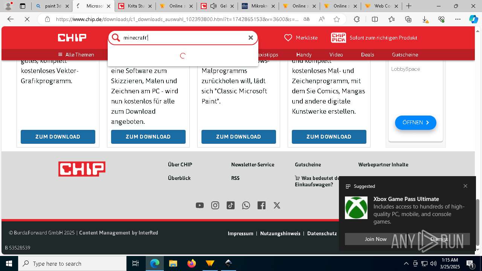Open Was bedeutet der Einkaufswagen link
This screenshot has width=482, height=271.
tap(317, 181)
